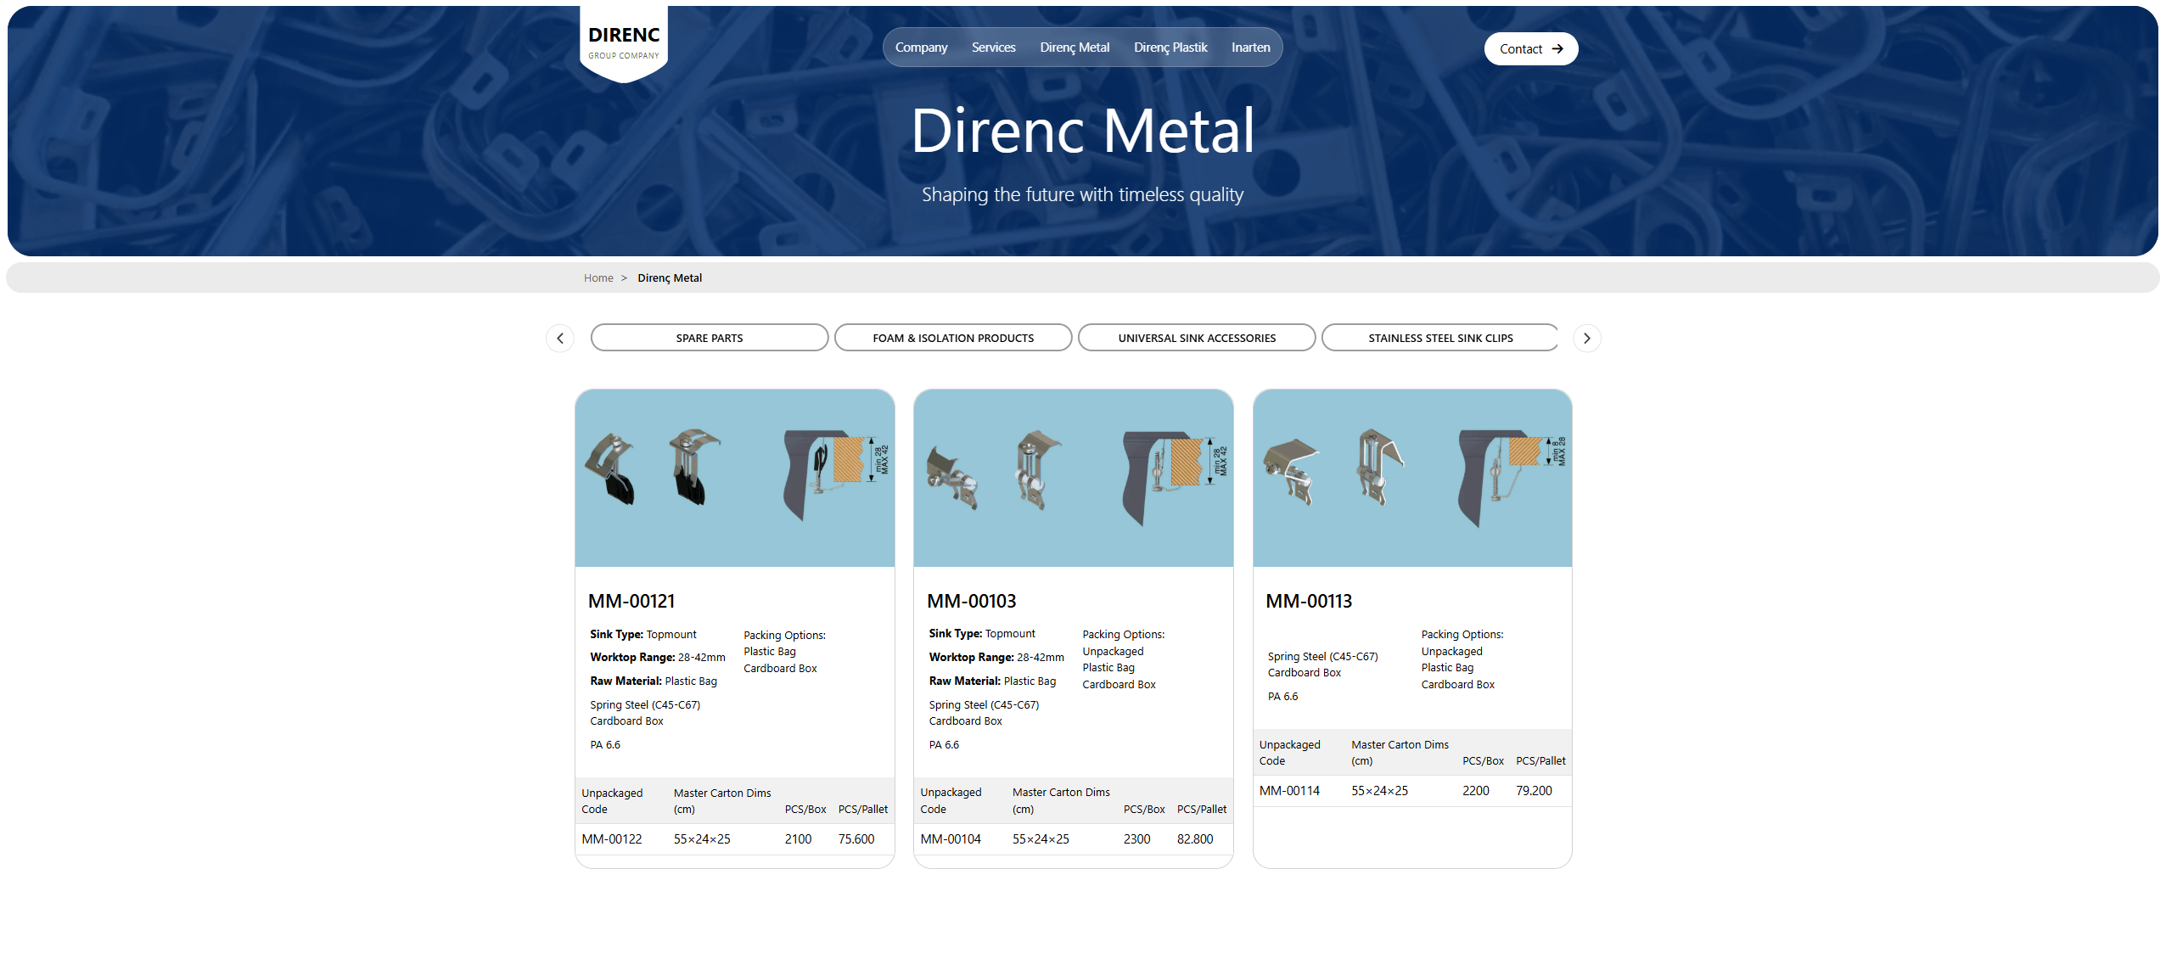Image resolution: width=2166 pixels, height=970 pixels.
Task: Click Master Carton Dims header in MM-00121 table
Action: click(x=722, y=801)
